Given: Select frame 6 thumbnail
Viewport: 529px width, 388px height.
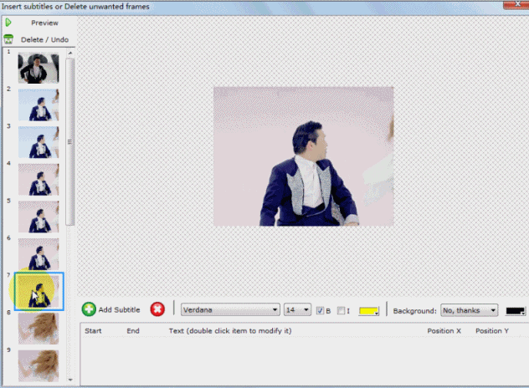Looking at the screenshot, I should pyautogui.click(x=39, y=254).
